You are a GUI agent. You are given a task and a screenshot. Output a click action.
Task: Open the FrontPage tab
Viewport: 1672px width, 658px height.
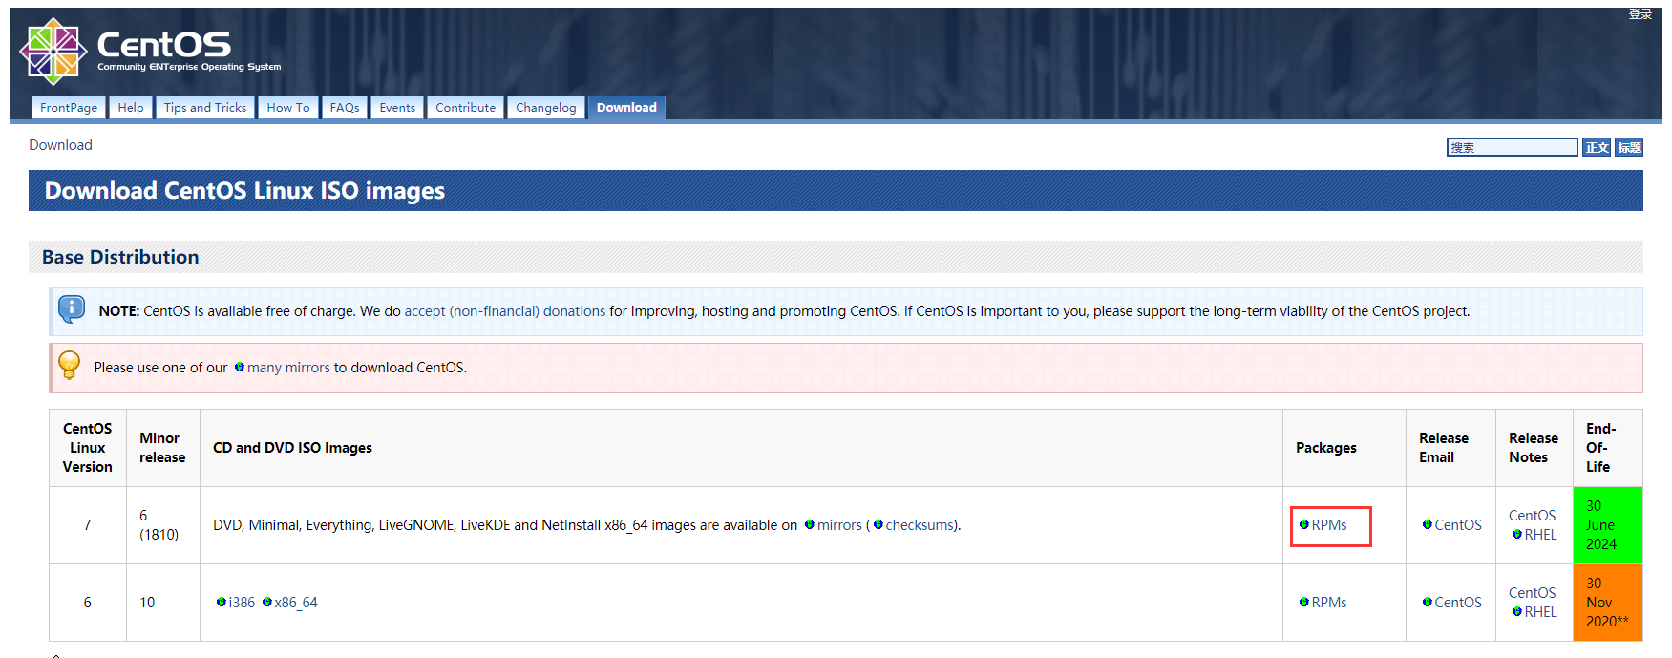[69, 108]
